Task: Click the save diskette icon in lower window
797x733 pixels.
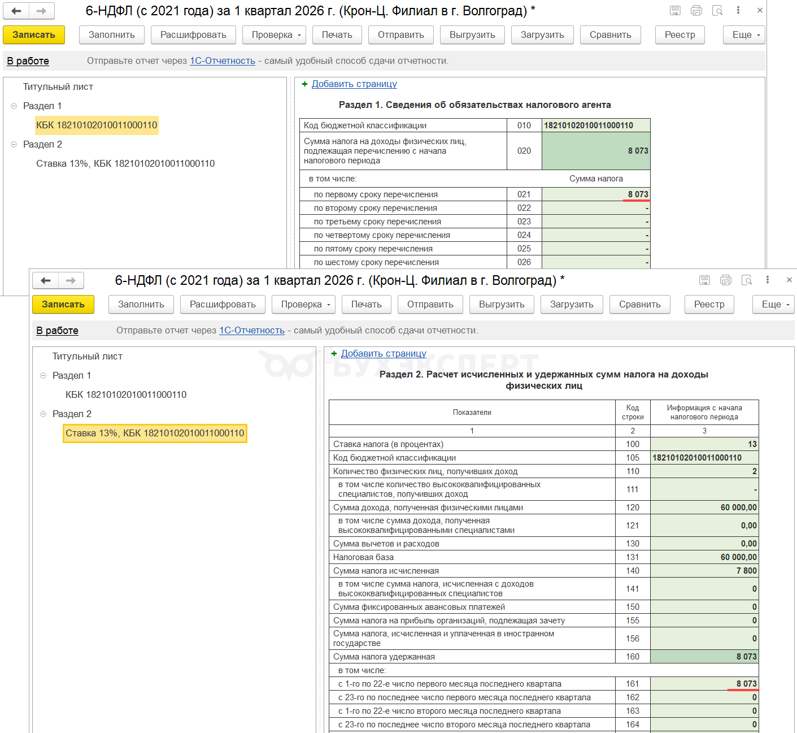Action: coord(704,280)
